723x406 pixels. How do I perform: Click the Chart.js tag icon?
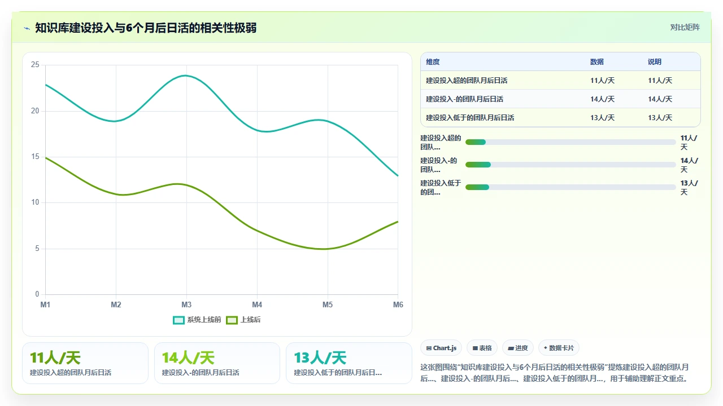(x=429, y=348)
